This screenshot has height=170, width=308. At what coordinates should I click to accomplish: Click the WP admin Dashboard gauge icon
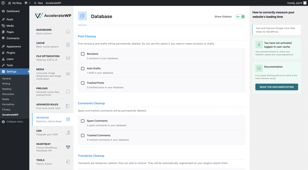(x=3, y=11)
